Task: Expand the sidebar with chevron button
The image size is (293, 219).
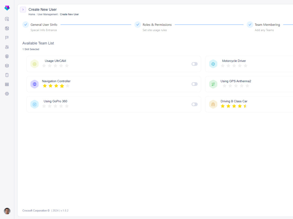Action: point(23,10)
